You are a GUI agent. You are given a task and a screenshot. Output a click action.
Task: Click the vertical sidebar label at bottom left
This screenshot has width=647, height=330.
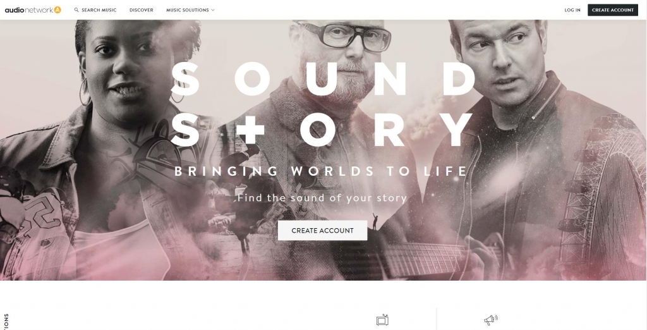[x=6, y=321]
